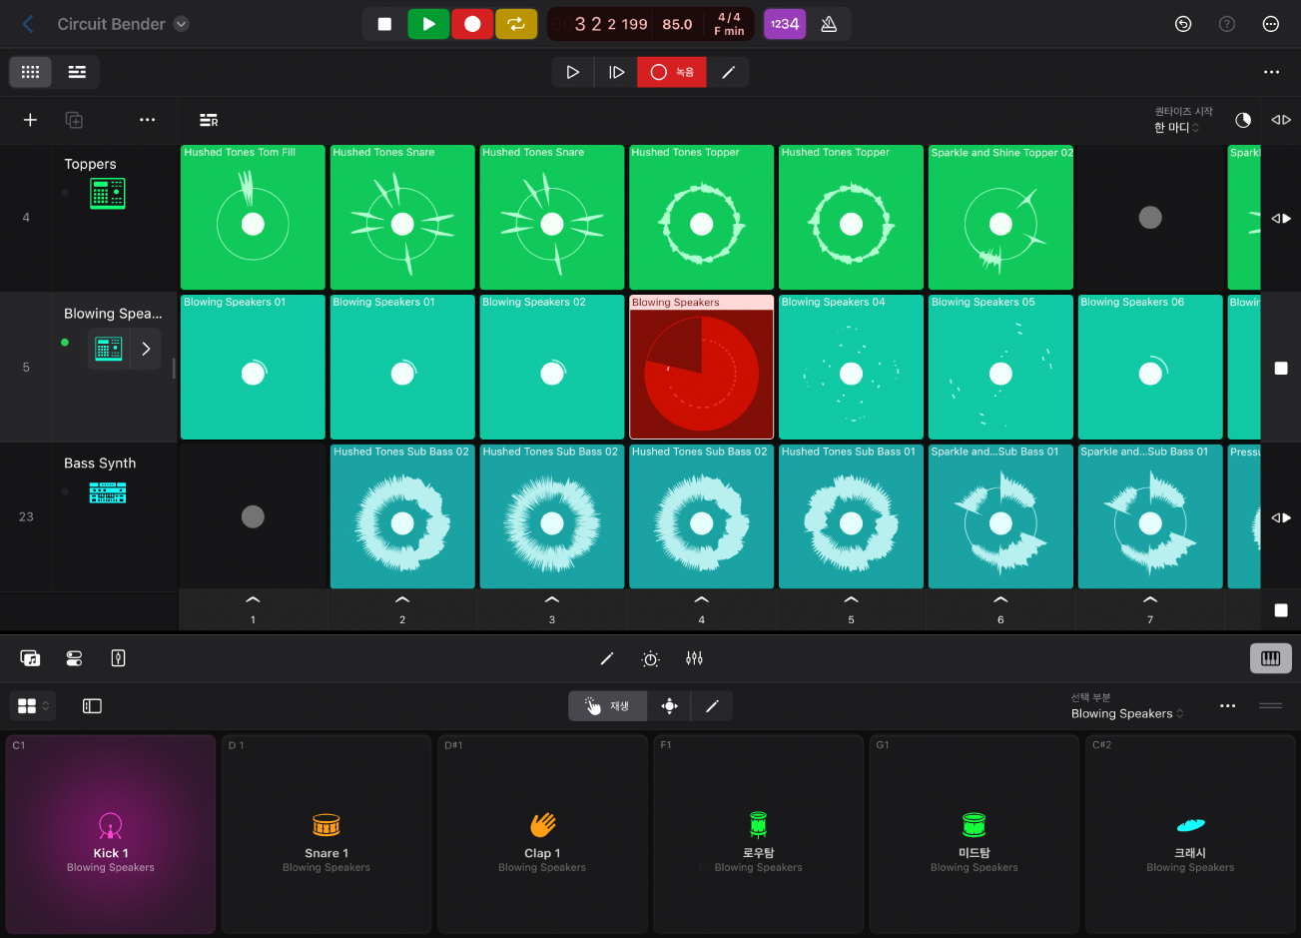Select the Sparkle and Shine Topper 02 cell
The height and width of the screenshot is (938, 1301).
[1000, 218]
